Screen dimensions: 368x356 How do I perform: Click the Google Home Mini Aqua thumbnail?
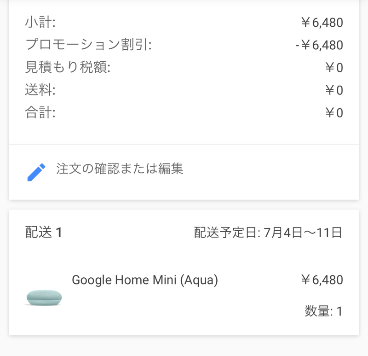(x=44, y=298)
